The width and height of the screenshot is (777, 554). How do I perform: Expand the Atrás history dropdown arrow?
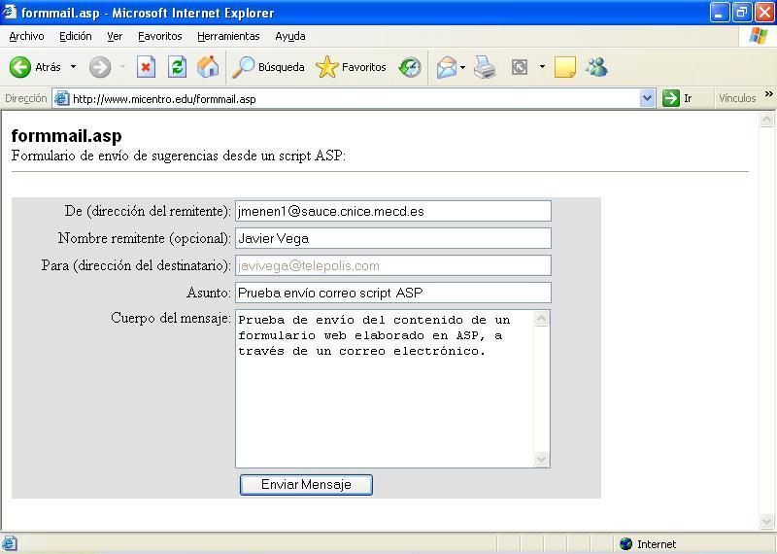tap(73, 67)
